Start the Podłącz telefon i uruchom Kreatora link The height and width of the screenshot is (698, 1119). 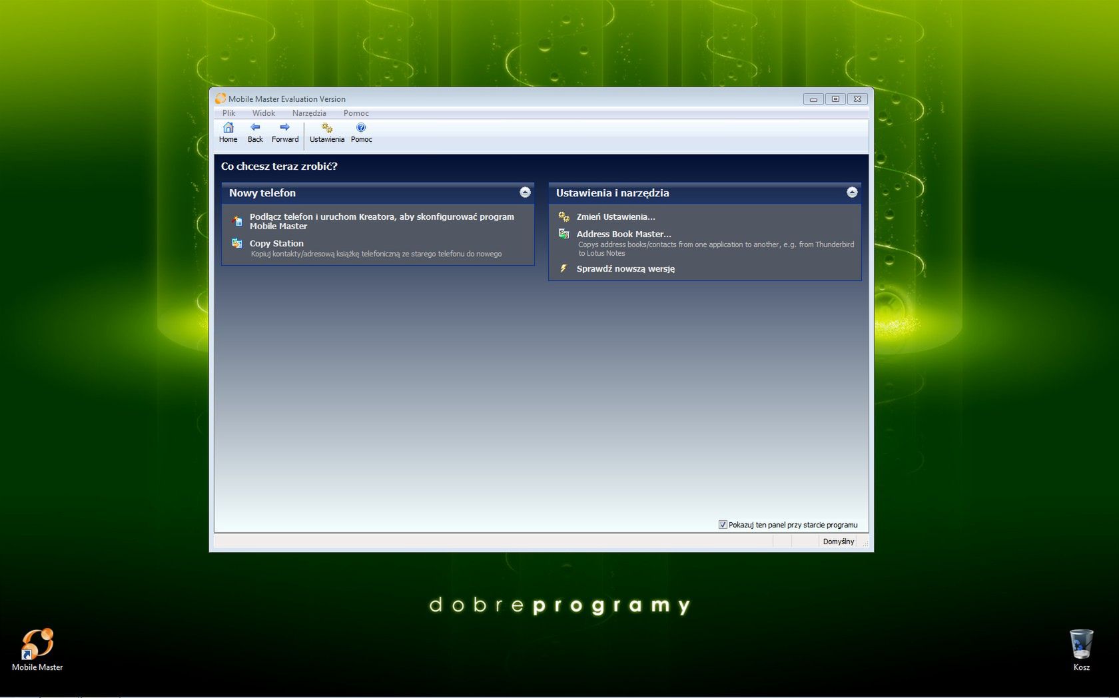[382, 221]
